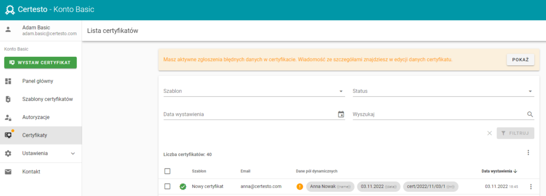Viewport: 546px width, 196px height.
Task: Click the Ustawienia gear icon
Action: [9, 154]
